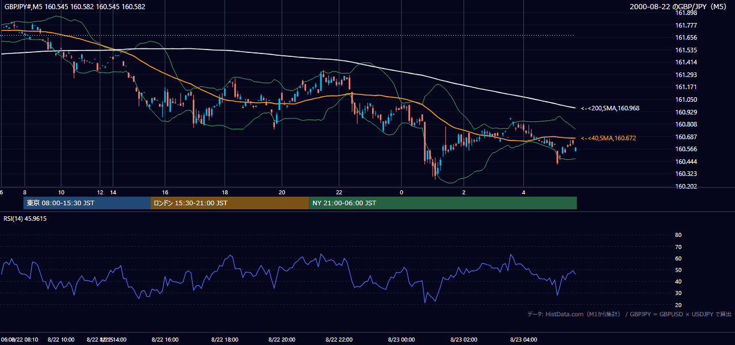Screen dimensions: 735x345
Task: Click RSI level 60 on the scale
Action: 678,258
